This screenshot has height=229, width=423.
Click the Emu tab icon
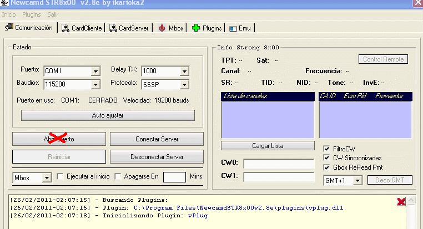tap(233, 29)
